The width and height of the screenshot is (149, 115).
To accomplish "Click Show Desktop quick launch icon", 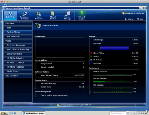I will pos(12,113).
